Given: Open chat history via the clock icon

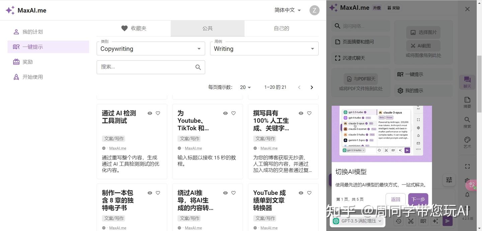Looking at the screenshot, I should coord(398,221).
